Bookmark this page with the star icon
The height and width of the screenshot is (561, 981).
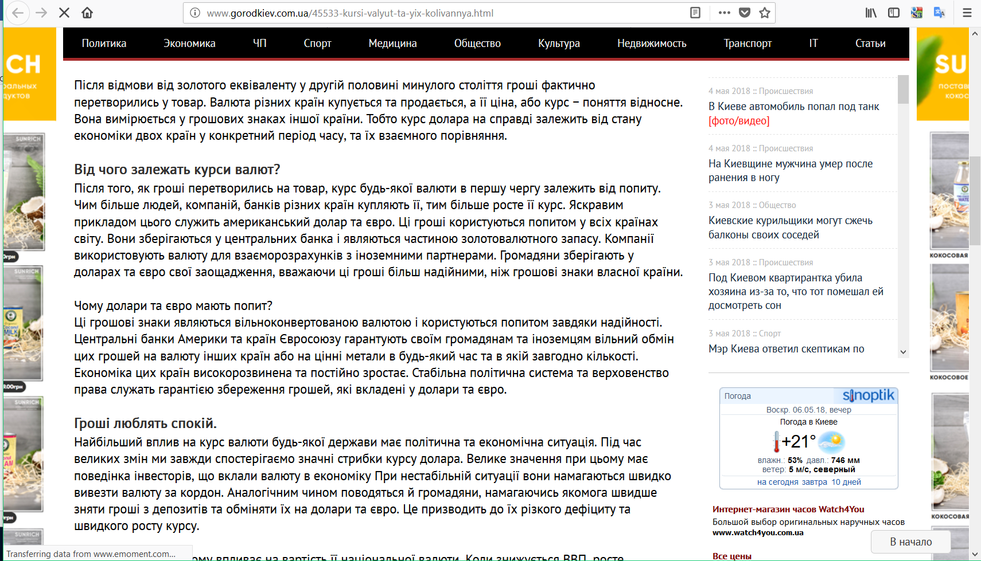(765, 13)
